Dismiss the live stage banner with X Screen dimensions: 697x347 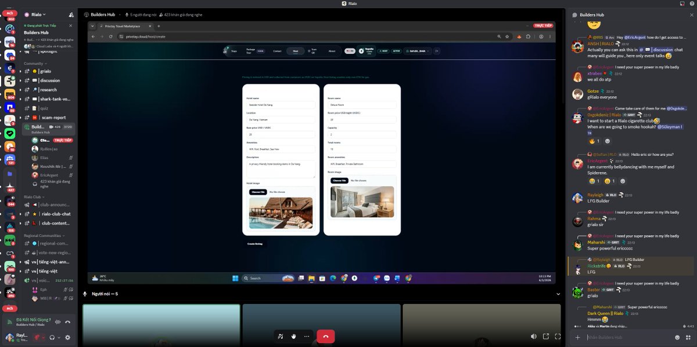(71, 25)
